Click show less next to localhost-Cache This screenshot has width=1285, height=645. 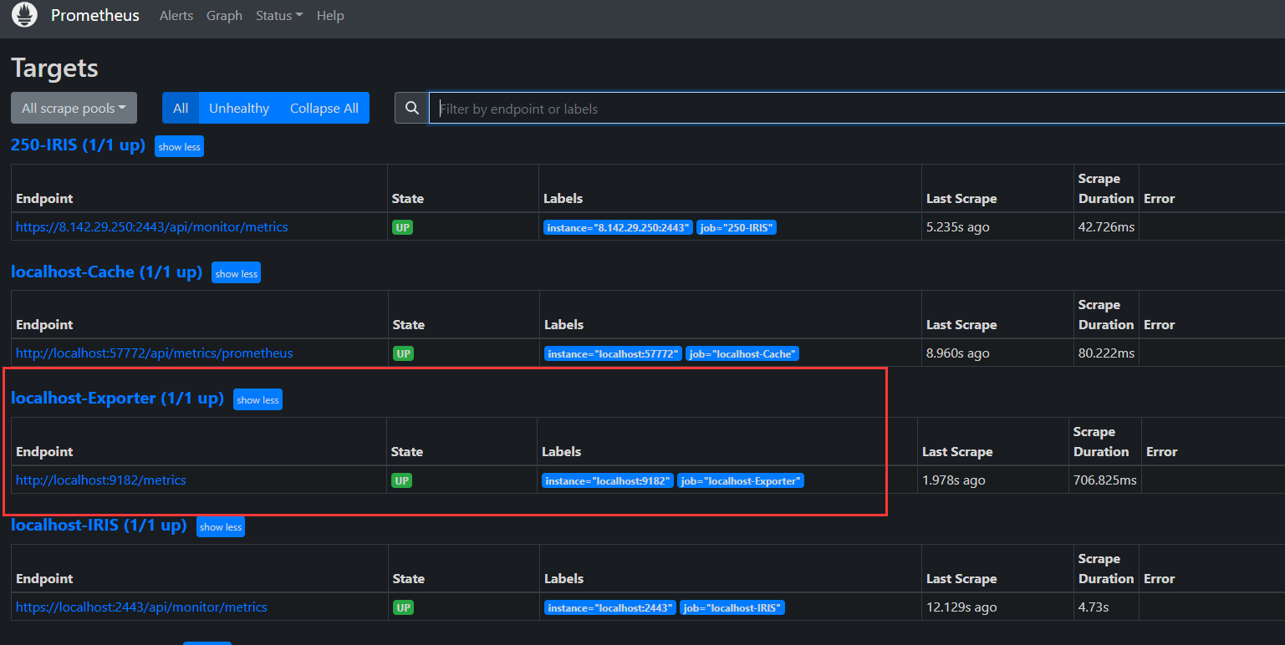[x=237, y=273]
